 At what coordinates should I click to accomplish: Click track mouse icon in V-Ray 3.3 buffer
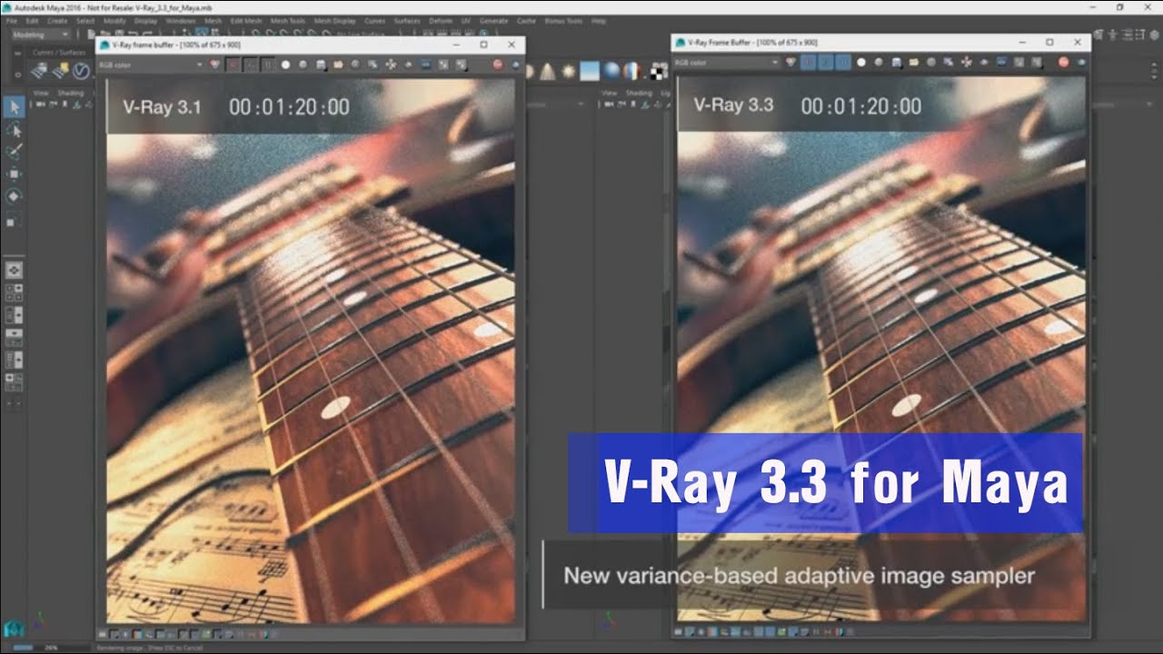click(x=966, y=63)
